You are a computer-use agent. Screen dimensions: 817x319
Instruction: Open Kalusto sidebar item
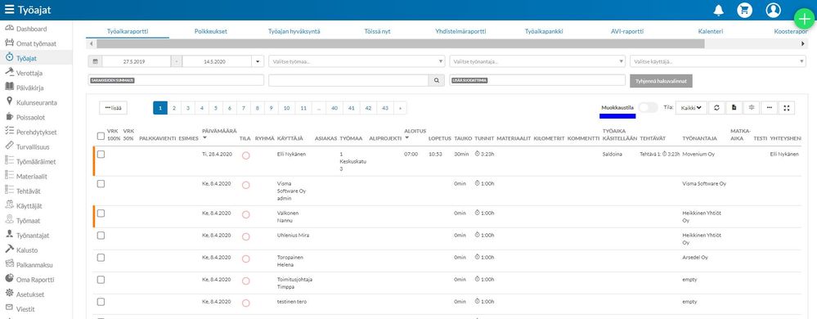[26, 250]
